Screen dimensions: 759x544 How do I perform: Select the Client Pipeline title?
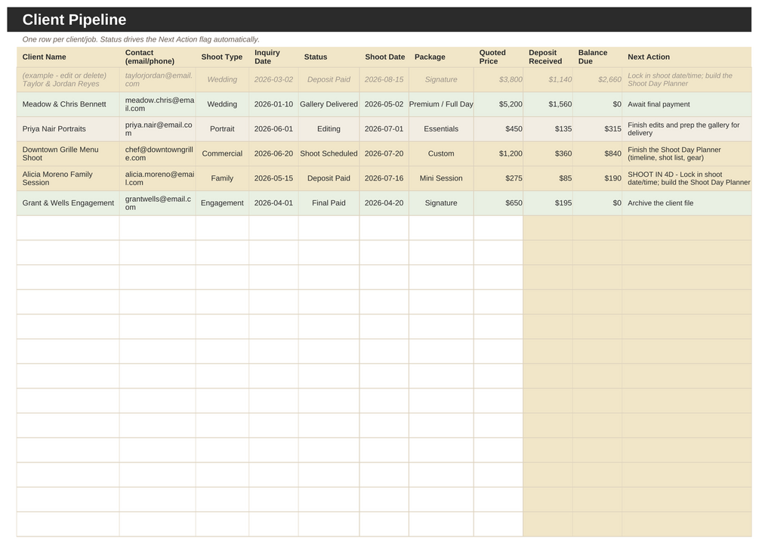(x=74, y=20)
